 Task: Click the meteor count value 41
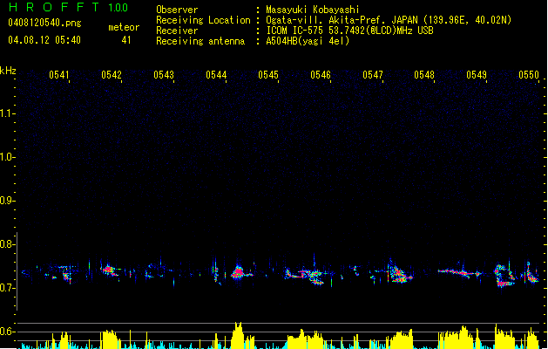126,40
